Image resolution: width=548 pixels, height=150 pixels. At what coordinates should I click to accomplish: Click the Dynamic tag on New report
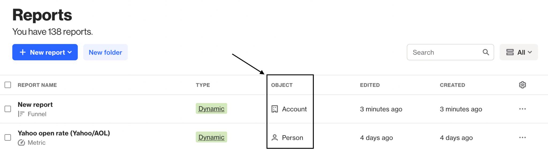tap(211, 109)
